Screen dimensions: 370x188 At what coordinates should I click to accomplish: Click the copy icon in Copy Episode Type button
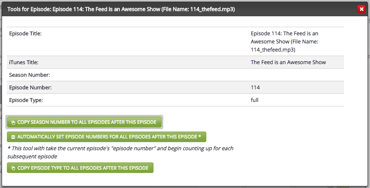[13, 168]
